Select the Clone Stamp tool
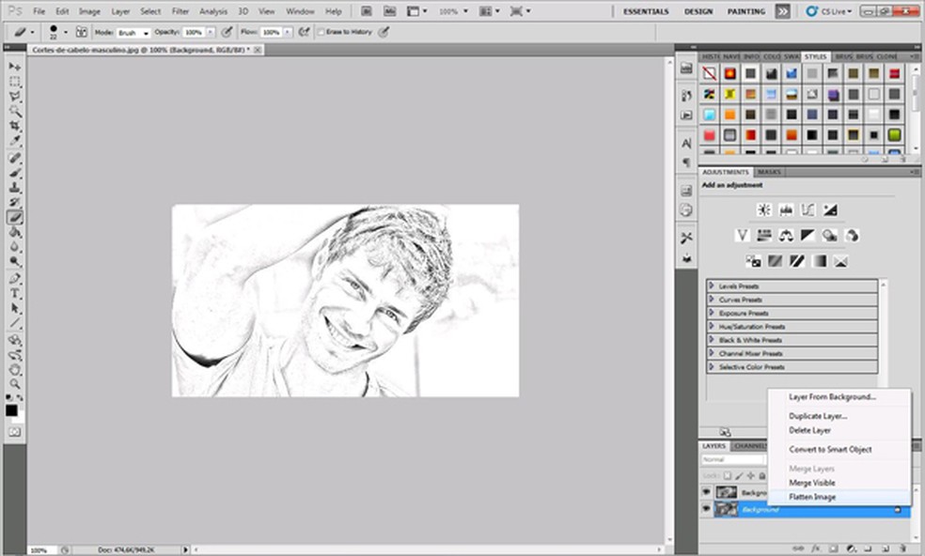The image size is (925, 556). click(15, 187)
